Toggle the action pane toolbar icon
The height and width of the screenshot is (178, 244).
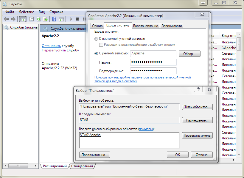pos(61,19)
